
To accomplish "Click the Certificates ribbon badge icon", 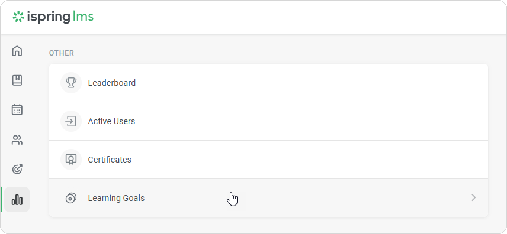I will (x=71, y=160).
